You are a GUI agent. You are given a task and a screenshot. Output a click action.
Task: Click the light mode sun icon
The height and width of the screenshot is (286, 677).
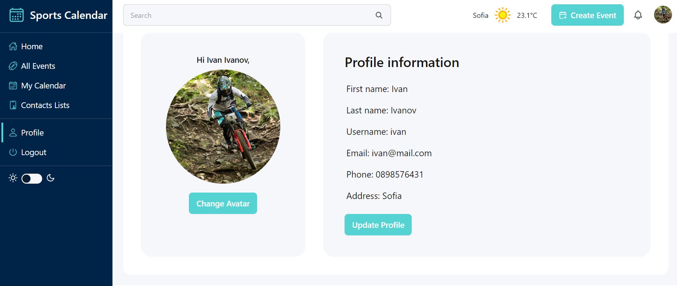tap(13, 178)
